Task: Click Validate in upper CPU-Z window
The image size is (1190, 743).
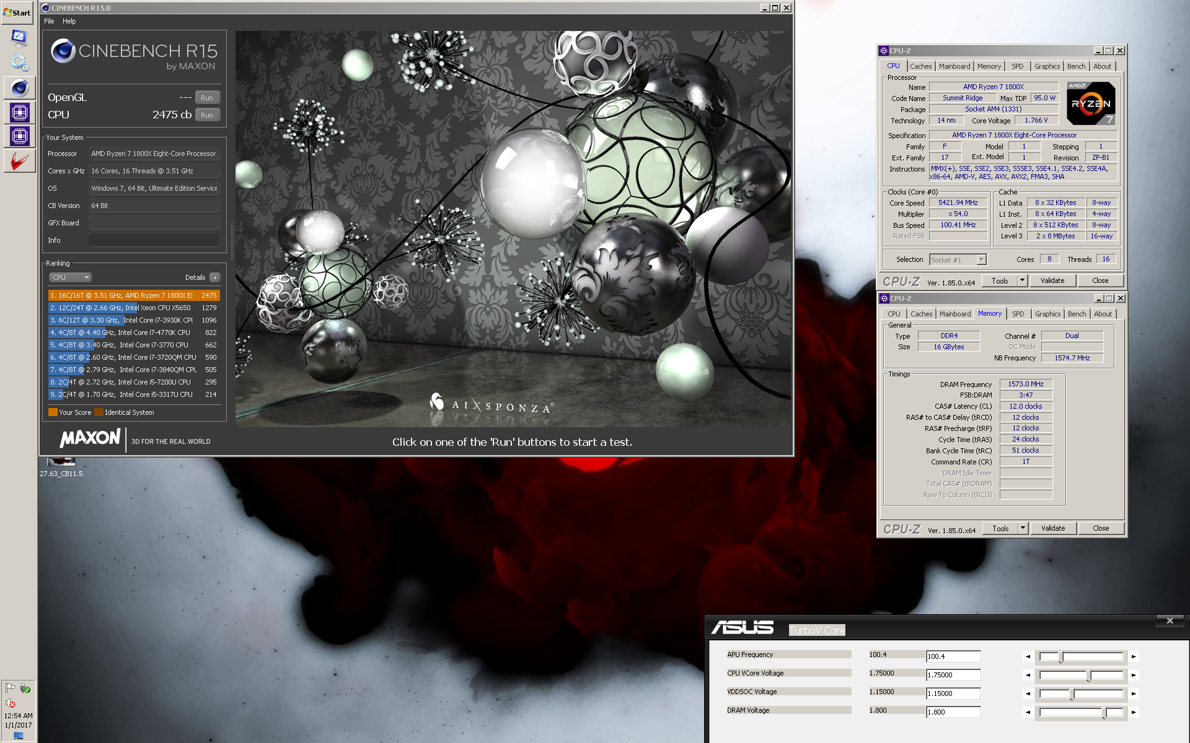Action: tap(1052, 280)
